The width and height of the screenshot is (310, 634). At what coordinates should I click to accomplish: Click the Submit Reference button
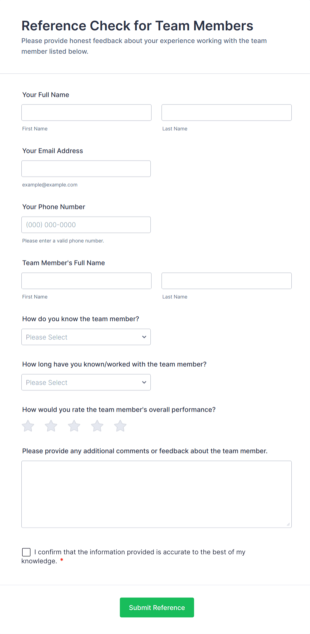(x=157, y=607)
